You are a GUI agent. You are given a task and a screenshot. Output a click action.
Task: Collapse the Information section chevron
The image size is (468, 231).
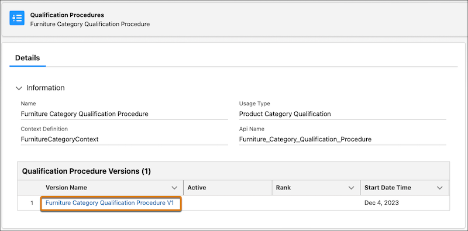tap(19, 88)
